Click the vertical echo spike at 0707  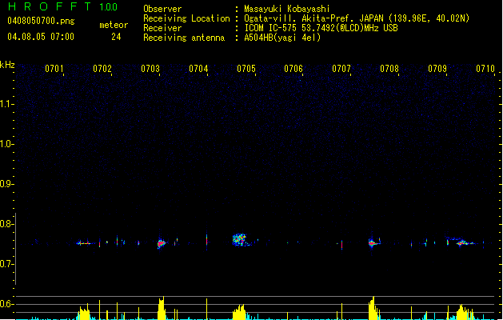pyautogui.click(x=341, y=245)
